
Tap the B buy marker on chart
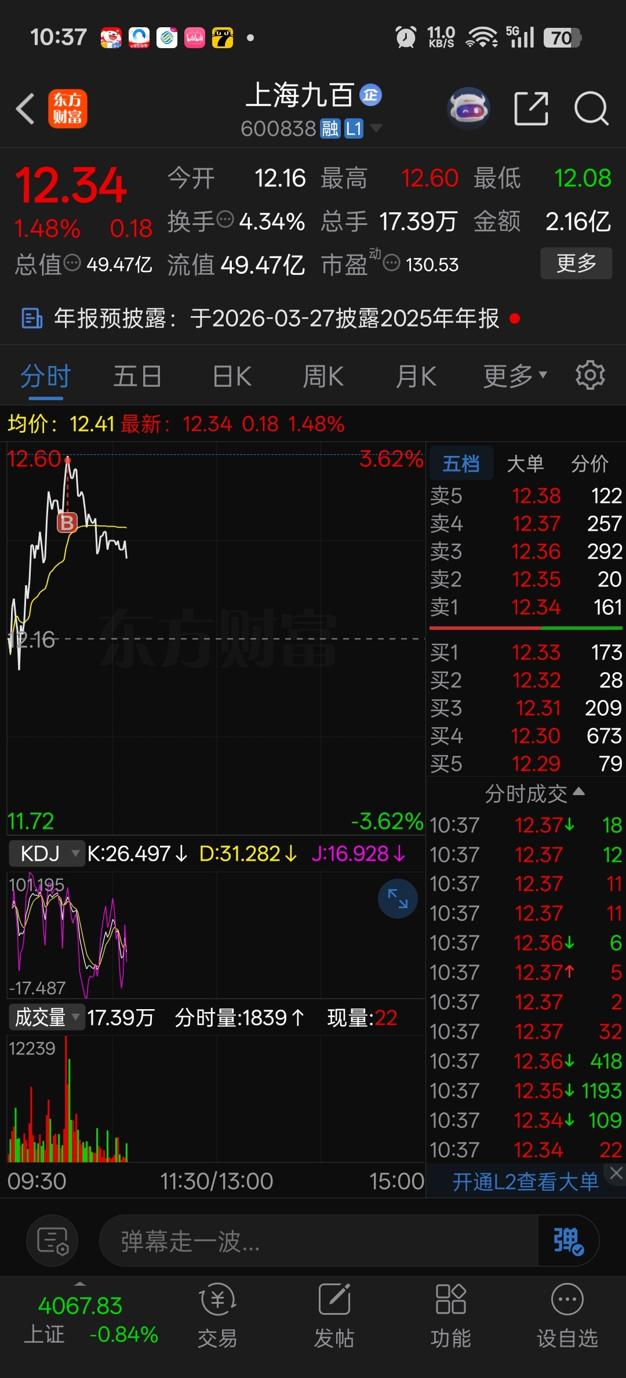[67, 523]
